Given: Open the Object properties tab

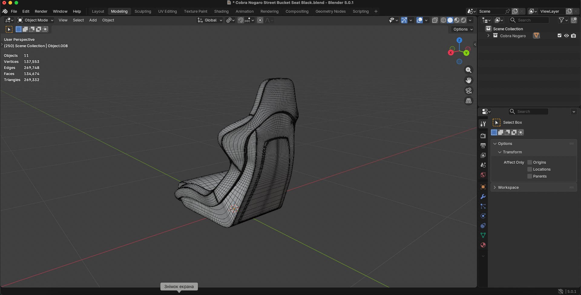Looking at the screenshot, I should pos(483,187).
